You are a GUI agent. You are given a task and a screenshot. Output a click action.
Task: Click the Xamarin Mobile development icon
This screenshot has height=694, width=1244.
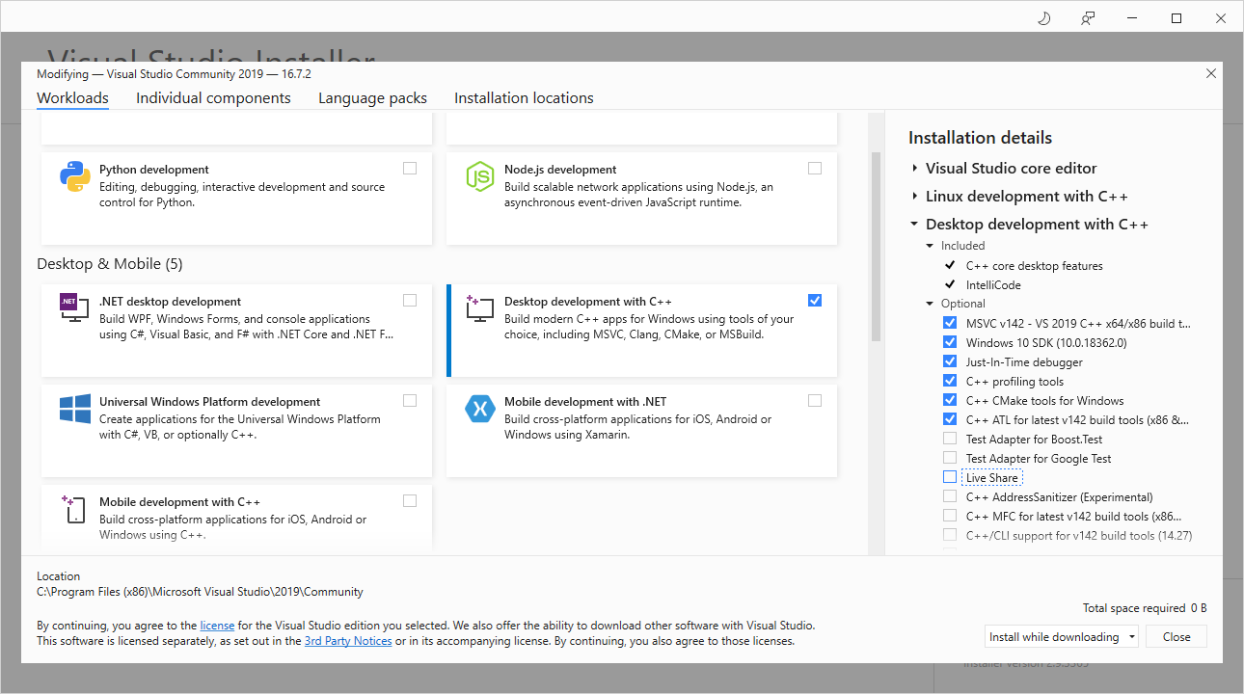[480, 409]
